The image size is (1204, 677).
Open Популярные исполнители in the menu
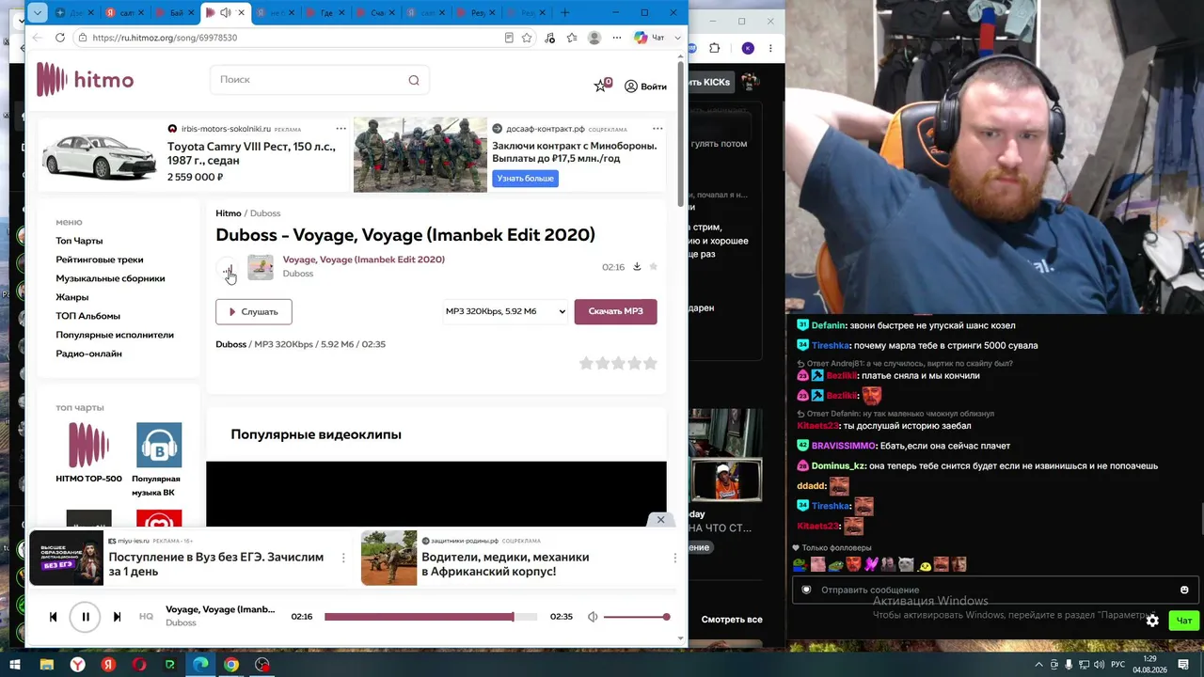tap(115, 335)
